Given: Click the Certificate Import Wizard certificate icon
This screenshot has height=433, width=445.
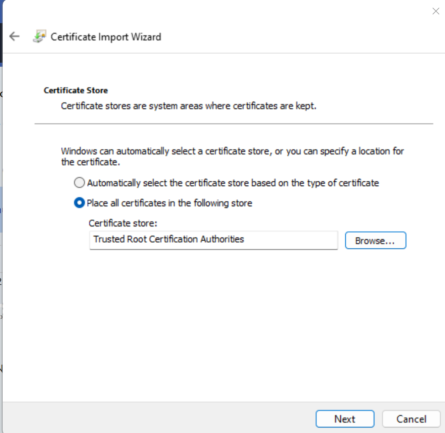Looking at the screenshot, I should (39, 37).
